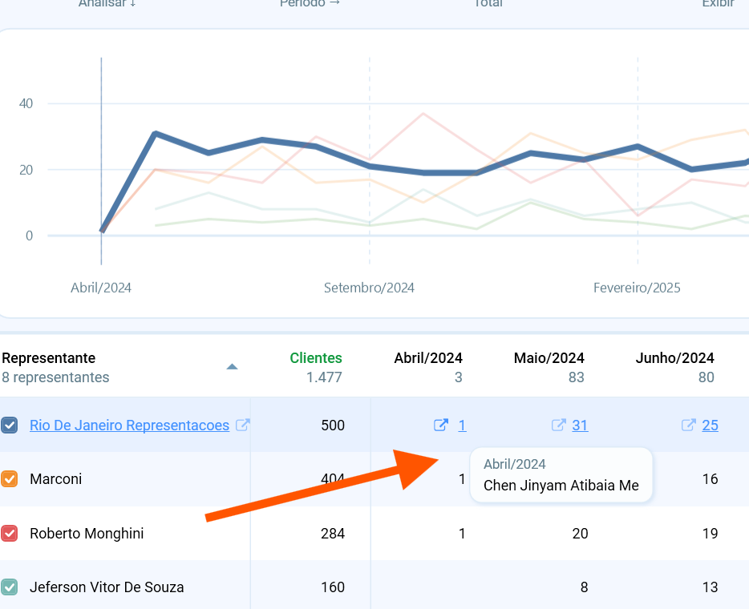
Task: Click the Maio/2024 column header
Action: click(x=549, y=358)
